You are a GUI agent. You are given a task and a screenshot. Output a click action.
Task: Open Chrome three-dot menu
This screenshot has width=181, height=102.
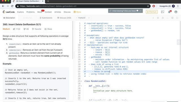pos(178,6)
